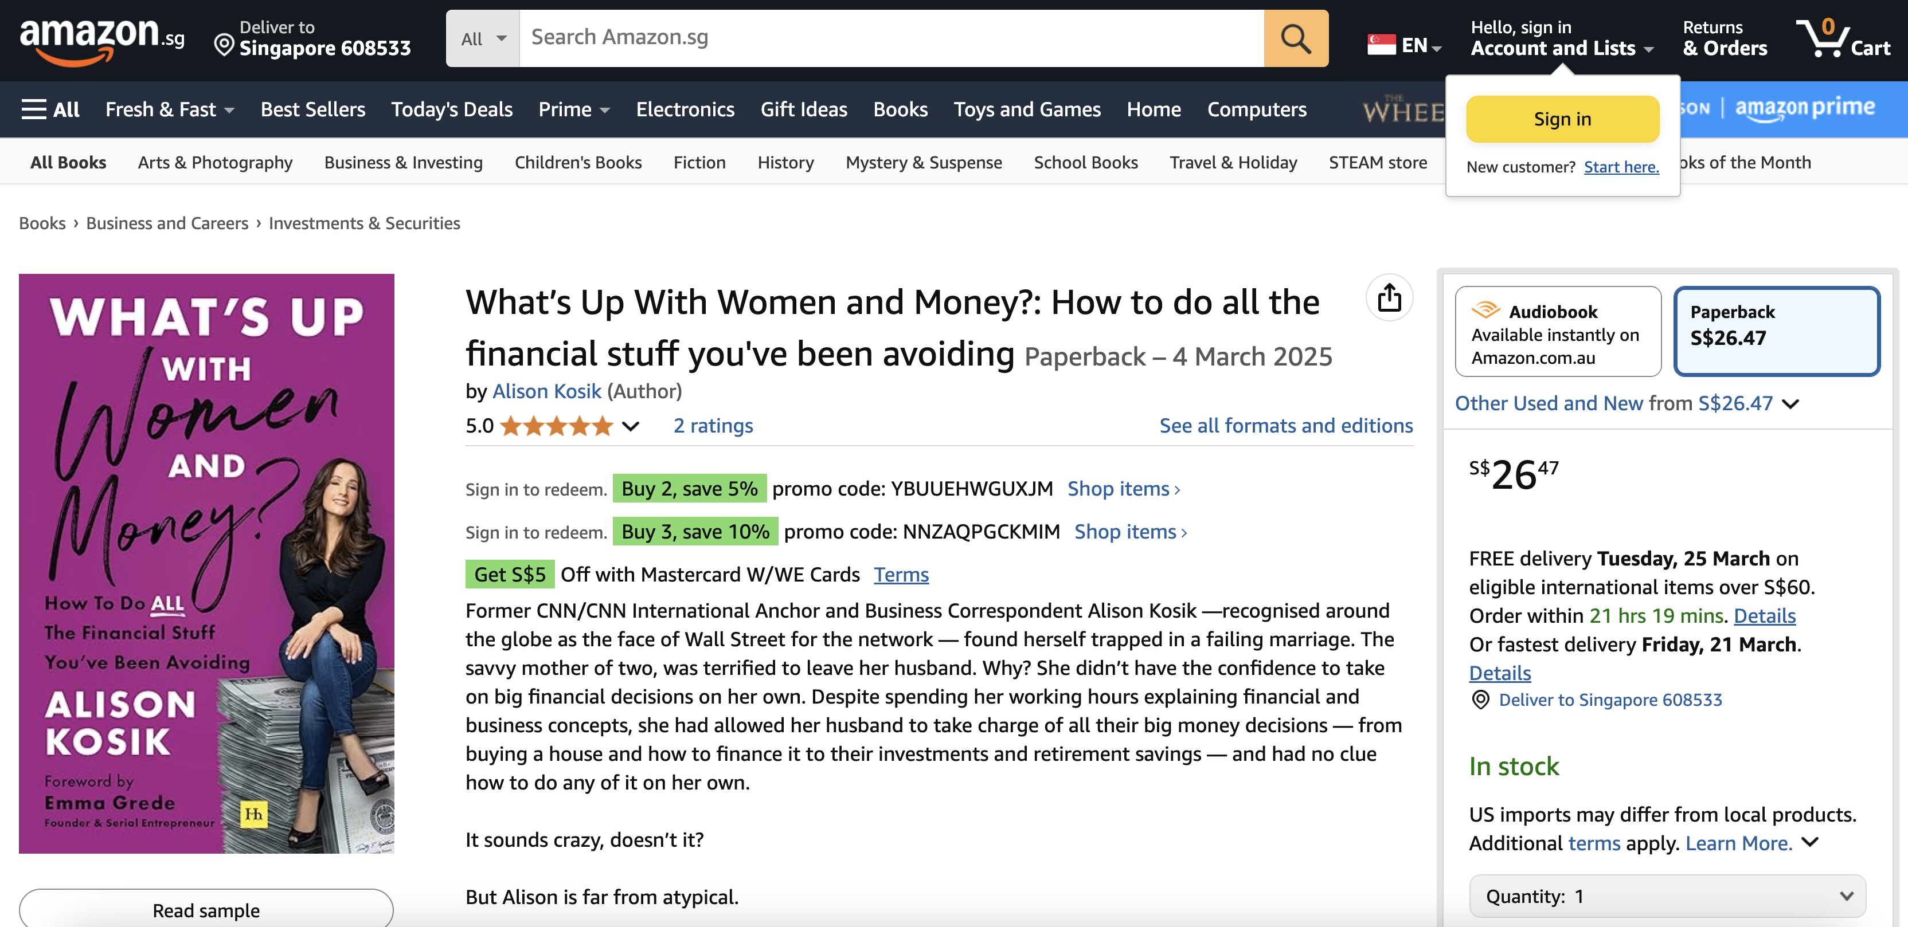Click location pin in header
This screenshot has height=927, width=1908.
(x=224, y=46)
